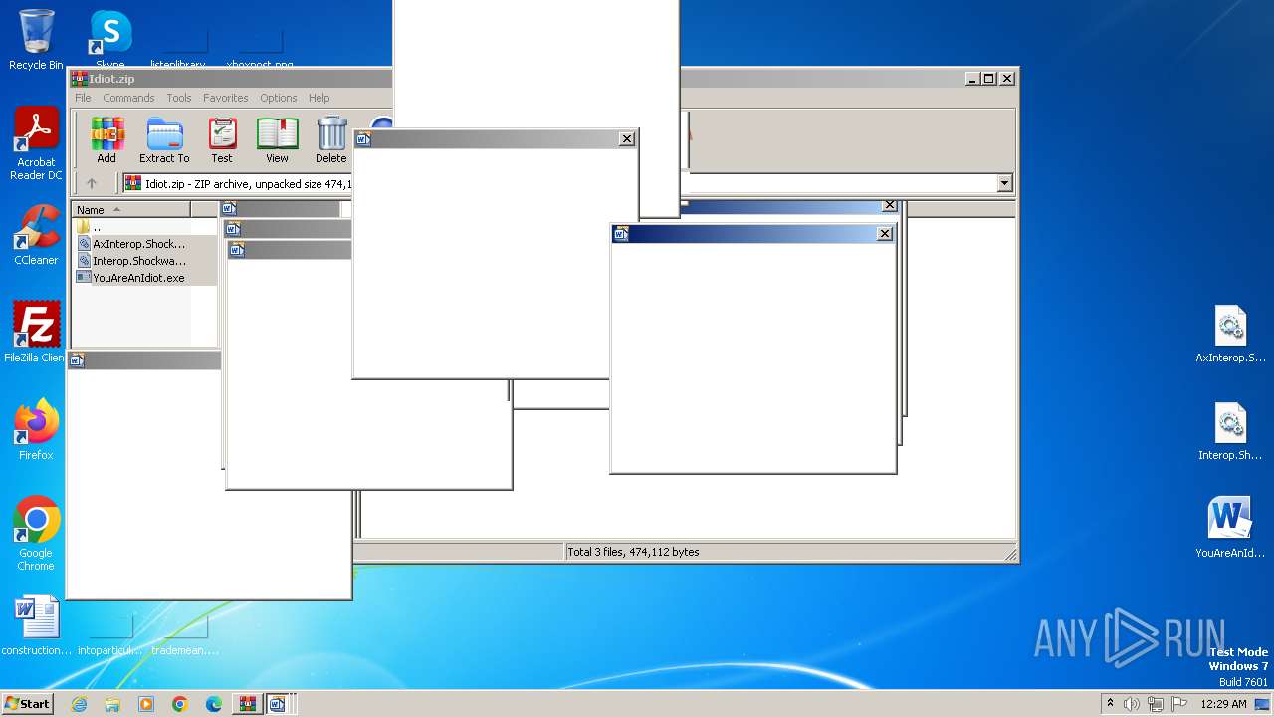The image size is (1274, 717).
Task: Open Google Chrome desktop shortcut
Action: [x=36, y=534]
